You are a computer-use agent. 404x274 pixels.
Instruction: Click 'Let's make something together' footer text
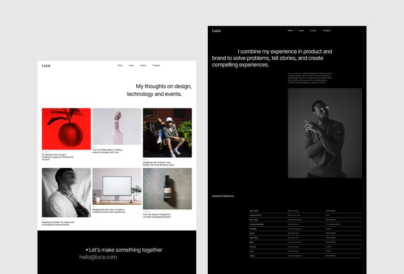click(x=124, y=250)
